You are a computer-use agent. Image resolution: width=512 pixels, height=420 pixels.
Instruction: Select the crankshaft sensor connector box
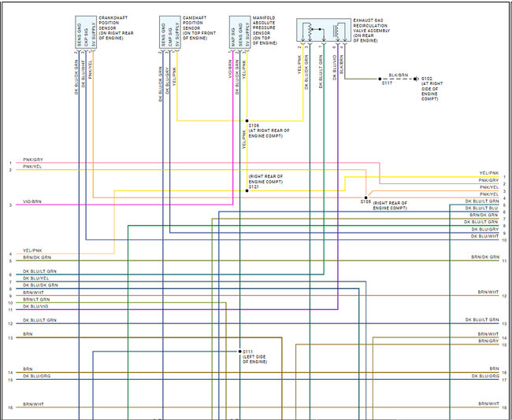pyautogui.click(x=86, y=32)
